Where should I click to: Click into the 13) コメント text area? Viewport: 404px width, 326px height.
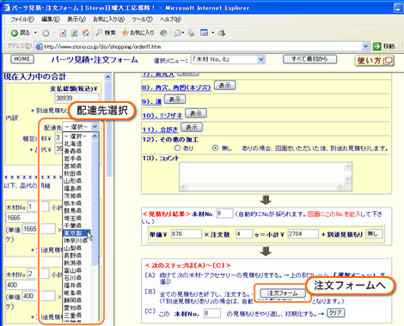tap(261, 173)
